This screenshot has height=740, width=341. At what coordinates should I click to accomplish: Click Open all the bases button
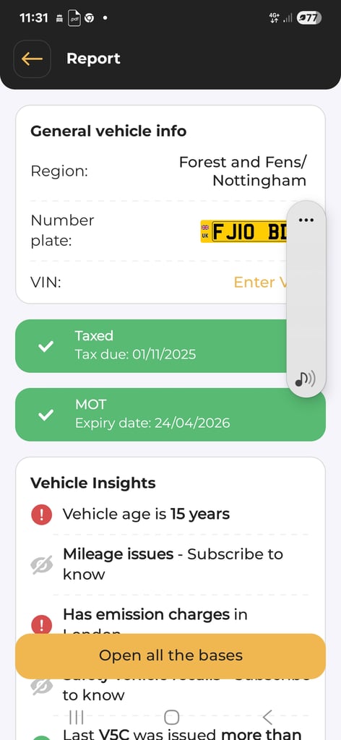click(170, 655)
